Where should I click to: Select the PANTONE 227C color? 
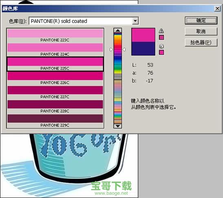point(55,92)
